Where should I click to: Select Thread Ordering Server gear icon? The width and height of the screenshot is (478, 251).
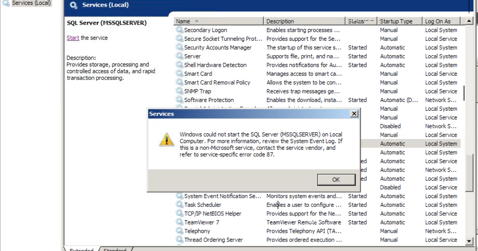(179, 239)
